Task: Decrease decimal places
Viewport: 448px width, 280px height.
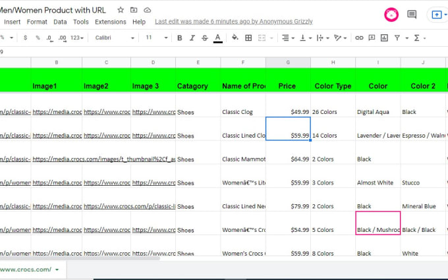Action: 49,38
